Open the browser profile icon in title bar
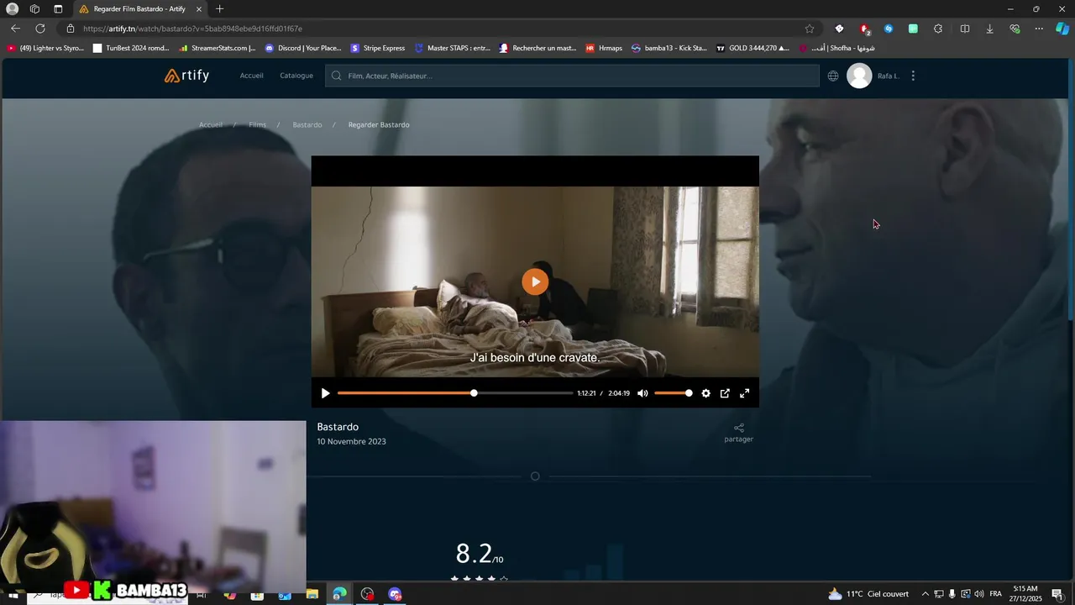This screenshot has width=1075, height=605. 13,9
